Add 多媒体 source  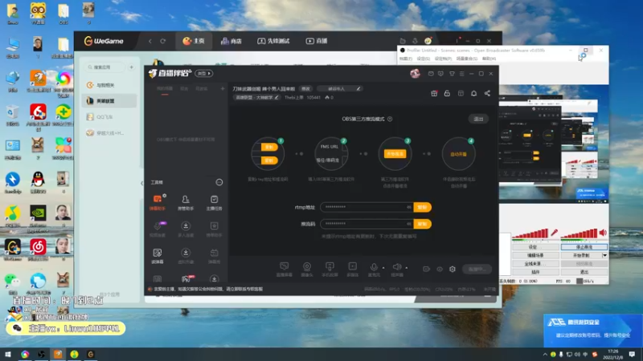[352, 270]
